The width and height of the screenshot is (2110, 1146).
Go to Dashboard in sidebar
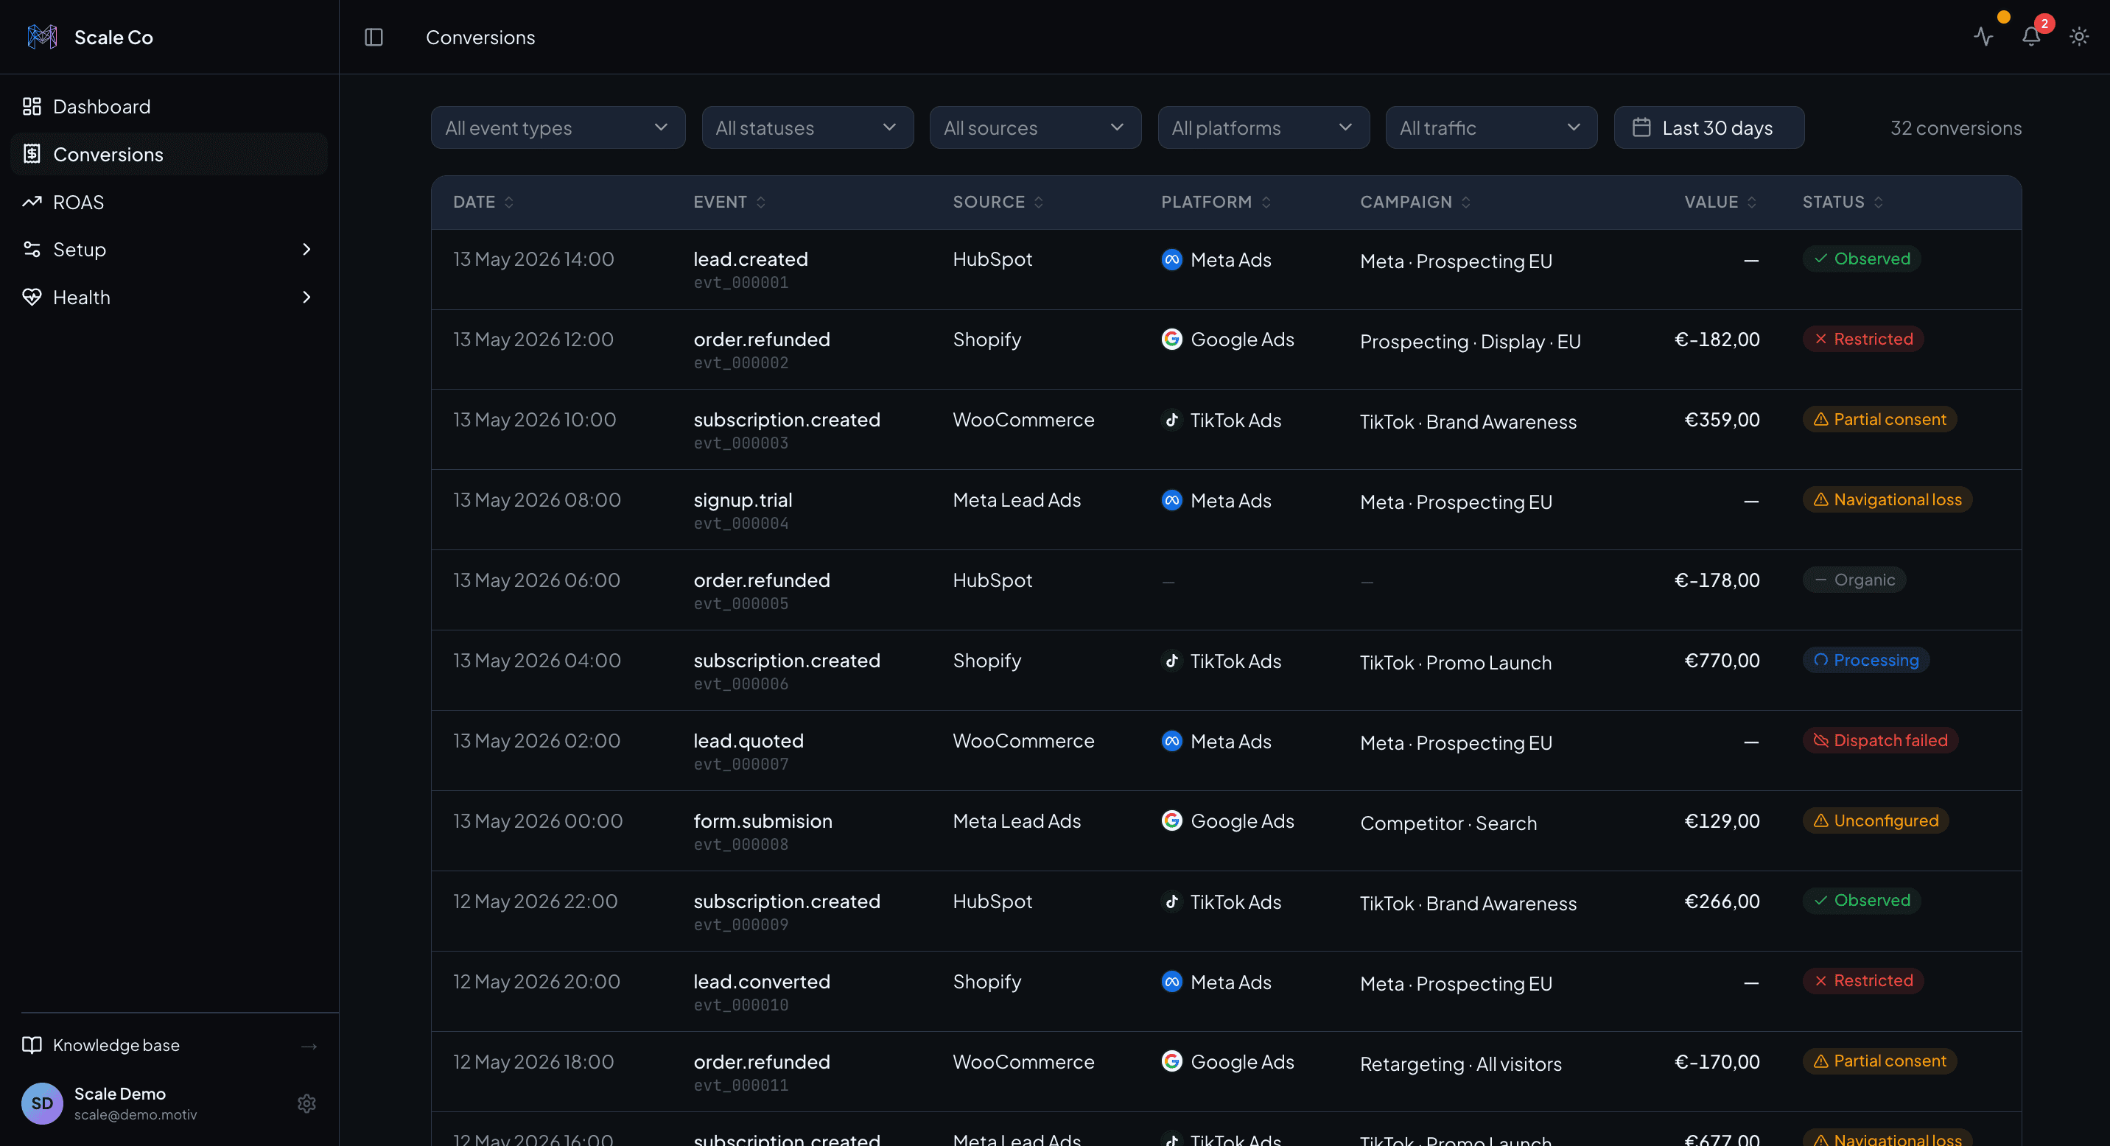tap(169, 106)
